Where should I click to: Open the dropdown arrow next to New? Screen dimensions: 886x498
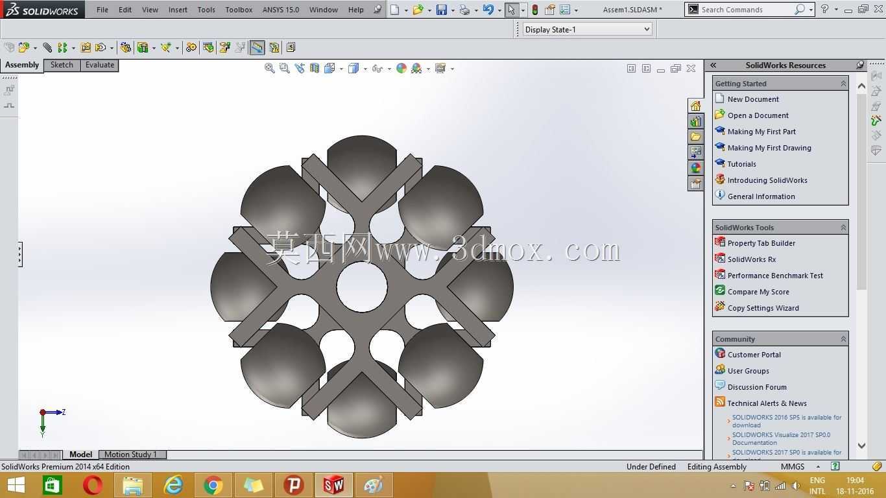coord(406,10)
